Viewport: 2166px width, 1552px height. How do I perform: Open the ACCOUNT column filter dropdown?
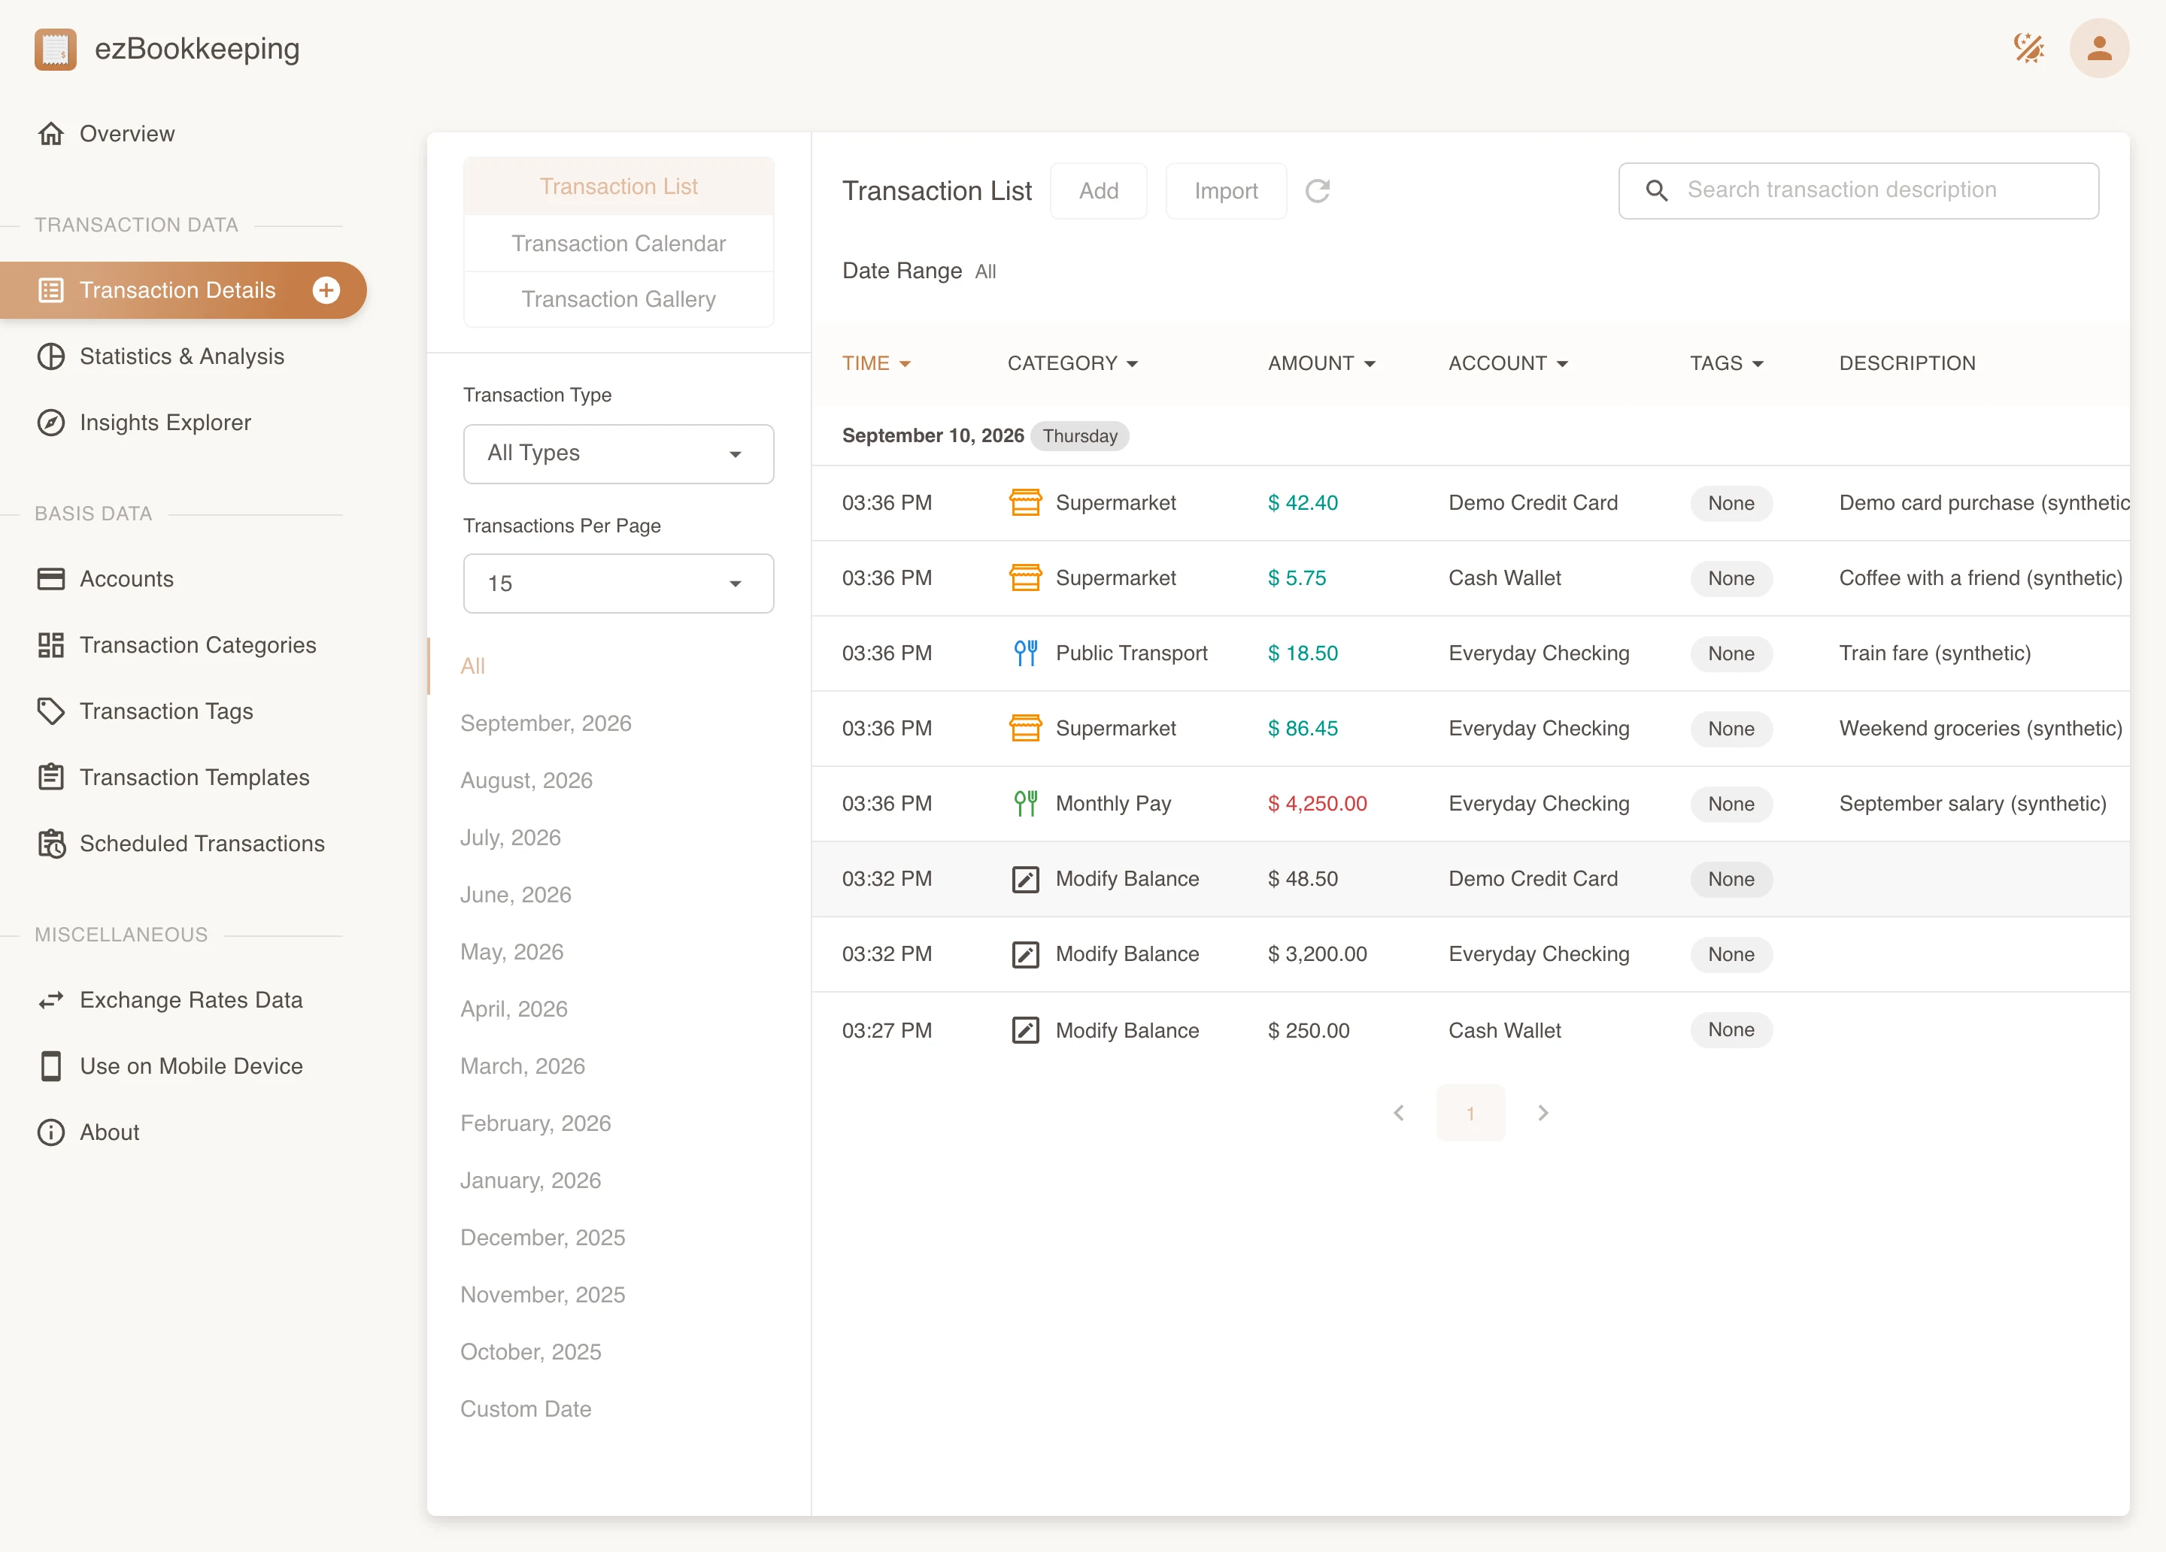[1508, 363]
